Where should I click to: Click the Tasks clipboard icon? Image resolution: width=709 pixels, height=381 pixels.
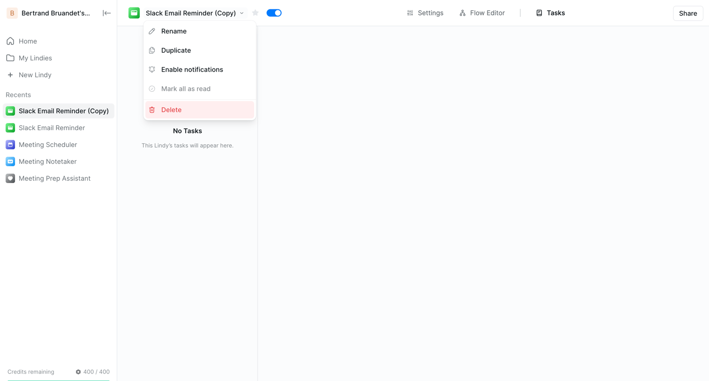(x=539, y=13)
